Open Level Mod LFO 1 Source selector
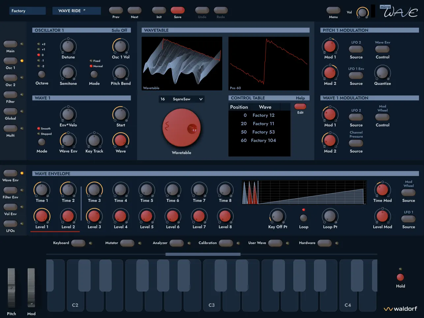The height and width of the screenshot is (318, 424). tap(409, 219)
